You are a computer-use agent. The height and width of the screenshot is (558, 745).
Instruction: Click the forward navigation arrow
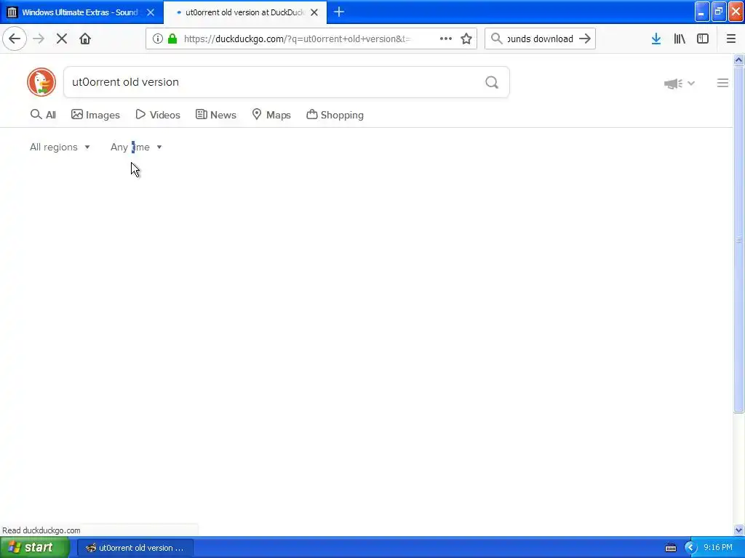[39, 39]
